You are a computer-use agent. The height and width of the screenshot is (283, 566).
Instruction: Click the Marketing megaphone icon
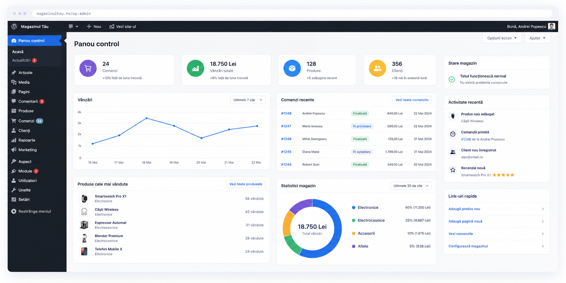[14, 150]
